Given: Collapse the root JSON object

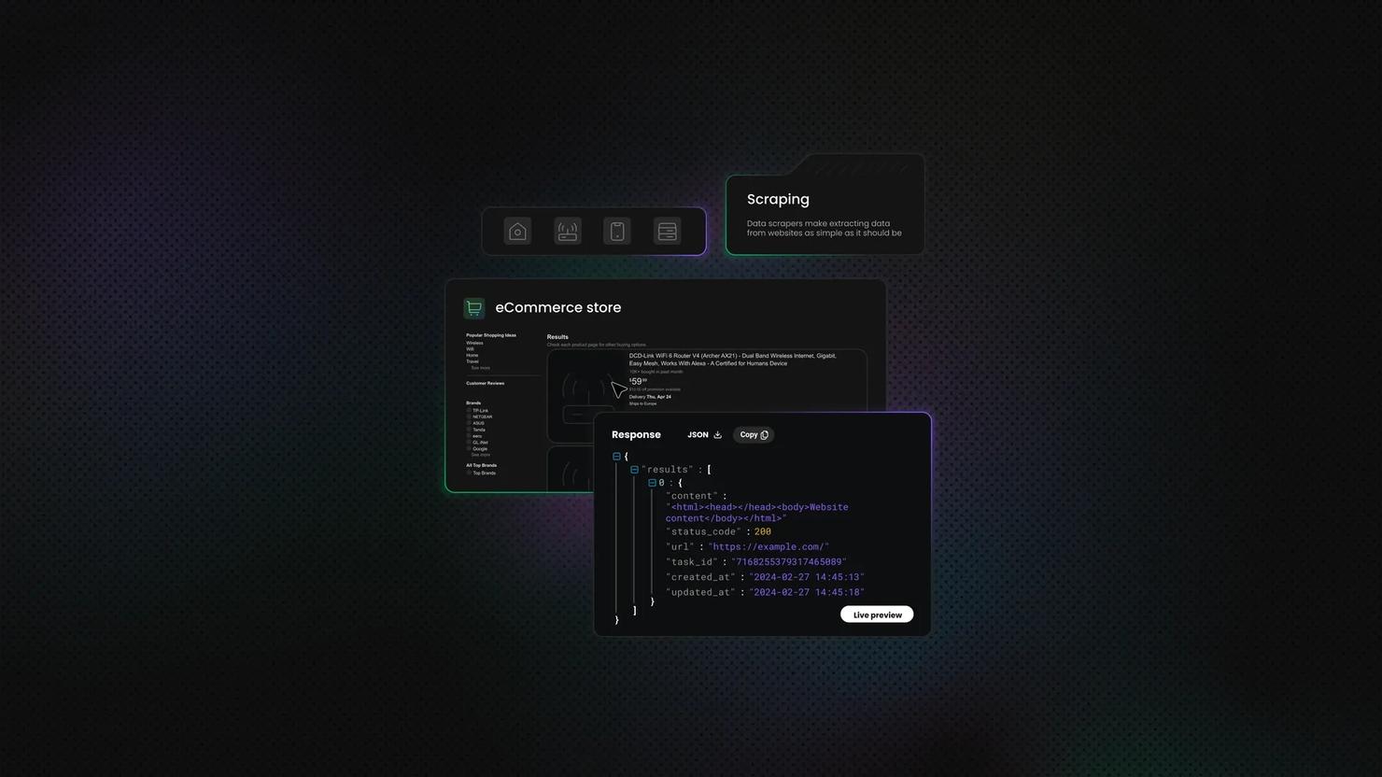Looking at the screenshot, I should (616, 457).
